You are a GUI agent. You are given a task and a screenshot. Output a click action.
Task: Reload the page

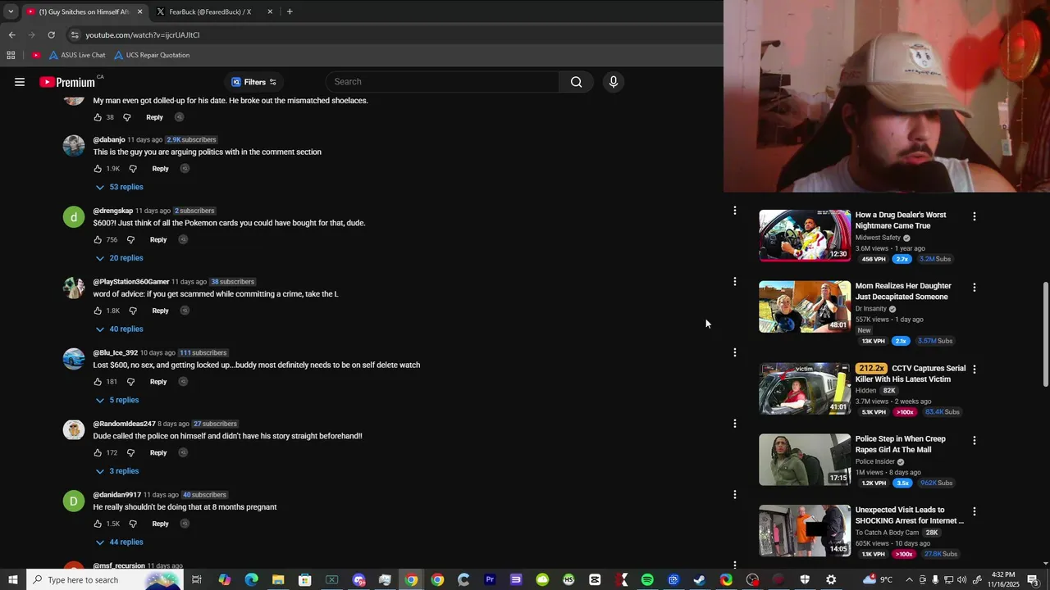[51, 35]
